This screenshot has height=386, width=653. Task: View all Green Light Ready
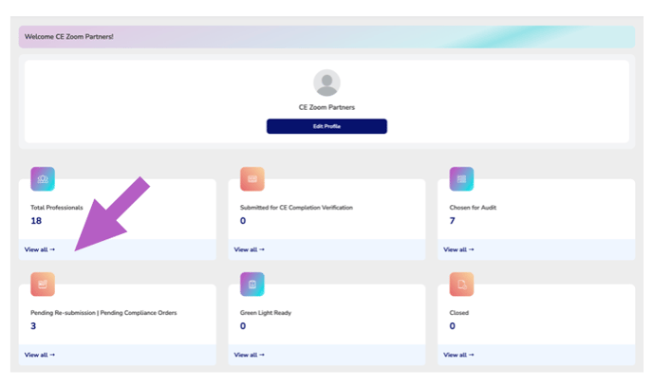coord(249,355)
